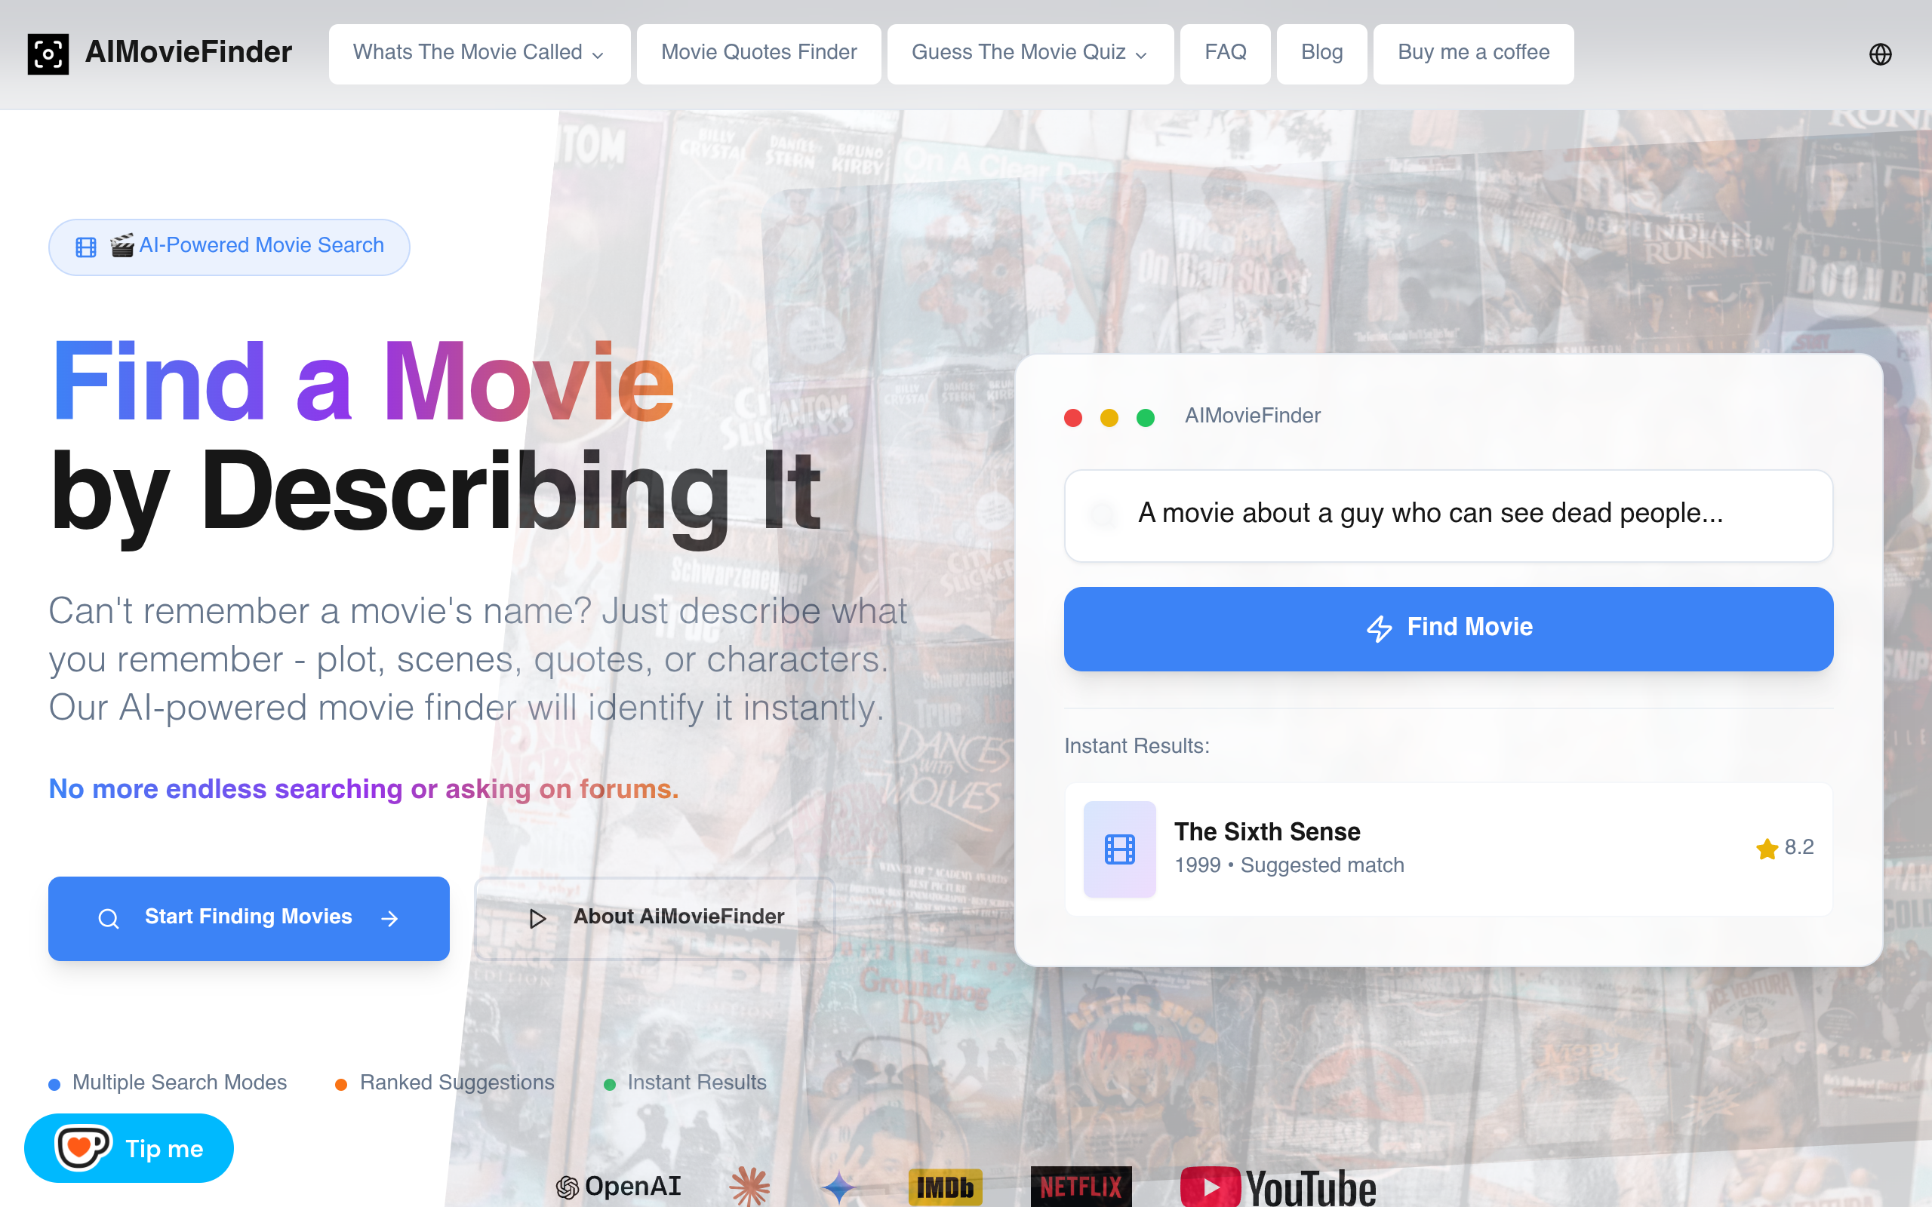
Task: Click the Netflix logo
Action: [x=1081, y=1187]
